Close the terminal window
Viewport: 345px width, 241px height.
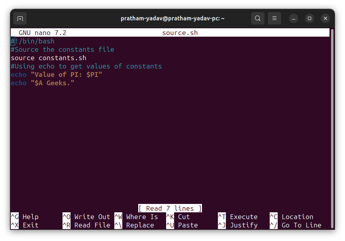point(325,18)
